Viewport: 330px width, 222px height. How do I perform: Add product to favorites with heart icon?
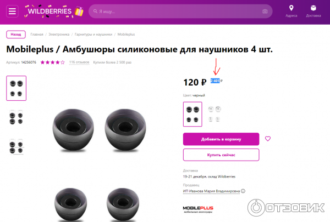(268, 139)
